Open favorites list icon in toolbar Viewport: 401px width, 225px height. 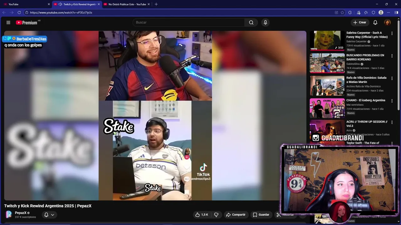366,12
